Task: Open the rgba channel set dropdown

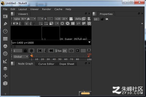Action: click(17, 19)
